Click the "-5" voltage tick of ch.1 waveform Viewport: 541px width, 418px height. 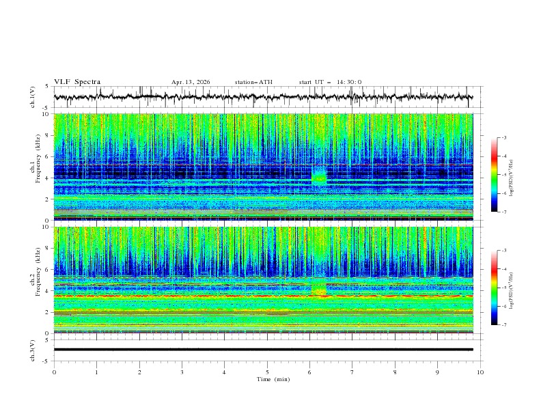pos(46,108)
